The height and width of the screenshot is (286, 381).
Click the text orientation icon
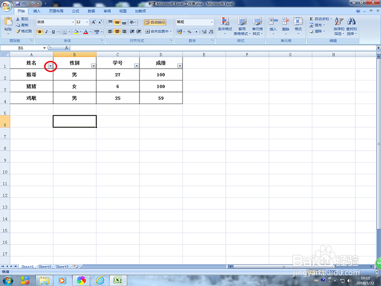132,22
